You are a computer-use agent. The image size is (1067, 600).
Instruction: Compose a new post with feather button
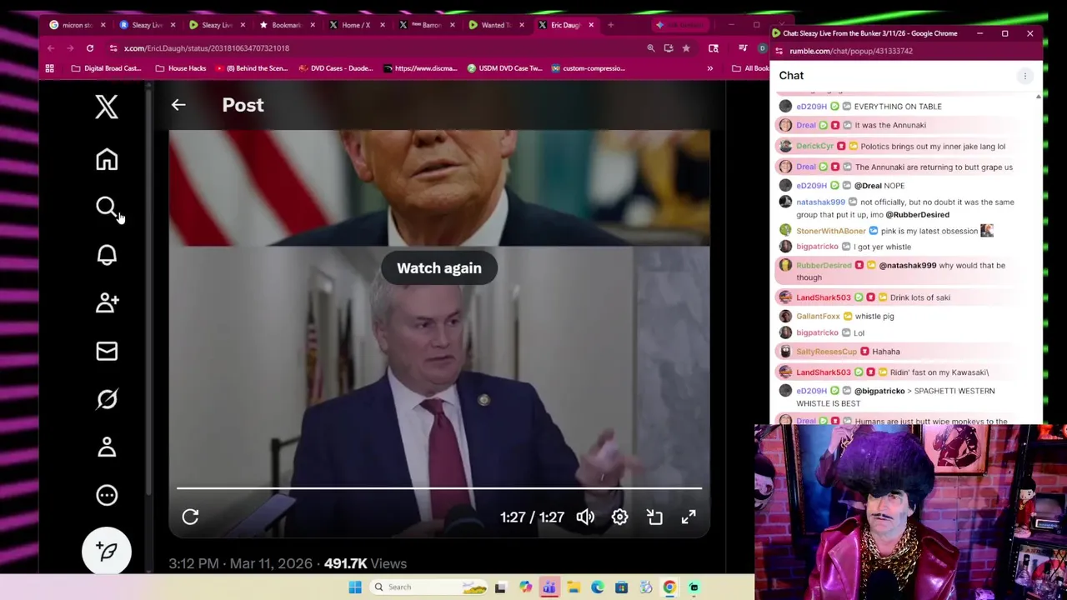pyautogui.click(x=107, y=552)
